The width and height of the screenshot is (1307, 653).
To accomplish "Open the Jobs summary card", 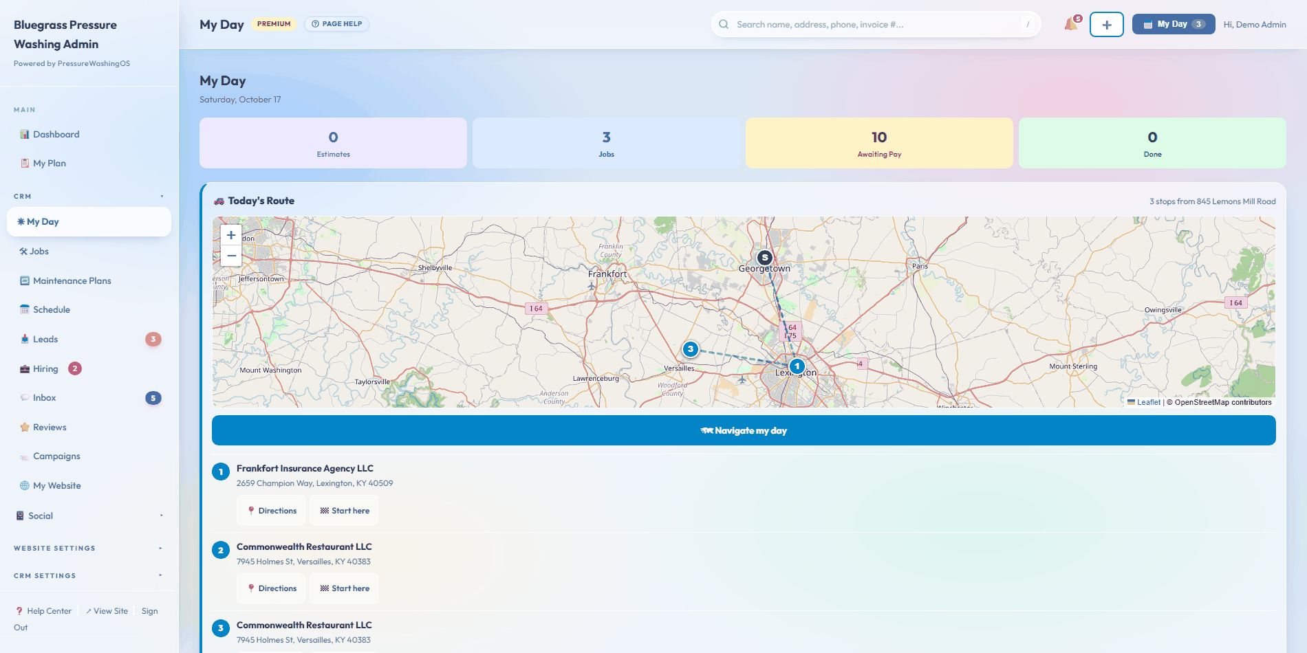I will (606, 143).
